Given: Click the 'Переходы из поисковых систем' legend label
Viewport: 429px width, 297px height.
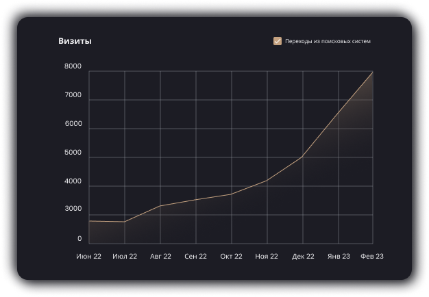Looking at the screenshot, I should [x=328, y=41].
